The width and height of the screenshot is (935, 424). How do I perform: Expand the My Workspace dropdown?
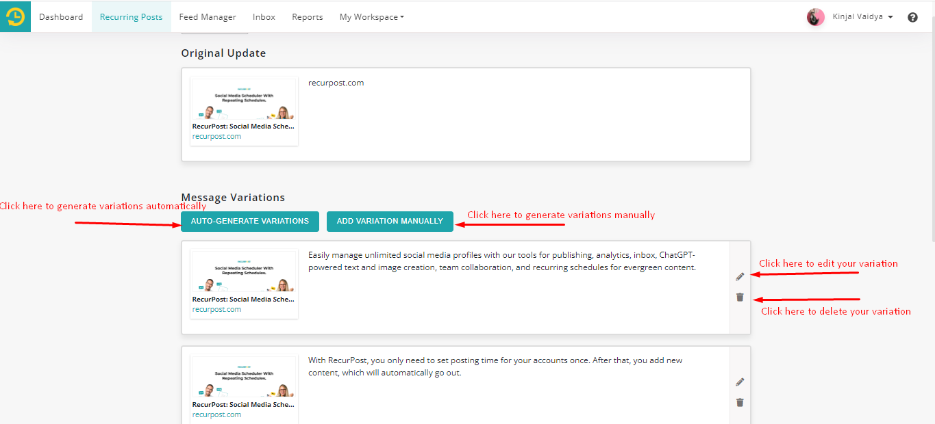(x=371, y=17)
